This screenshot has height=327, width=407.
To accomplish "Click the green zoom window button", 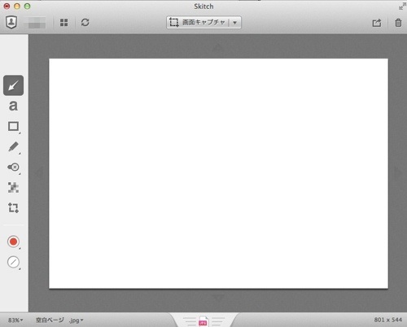I will point(27,7).
